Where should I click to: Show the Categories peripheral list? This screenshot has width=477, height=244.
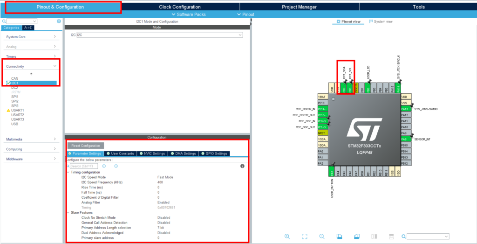coord(11,28)
